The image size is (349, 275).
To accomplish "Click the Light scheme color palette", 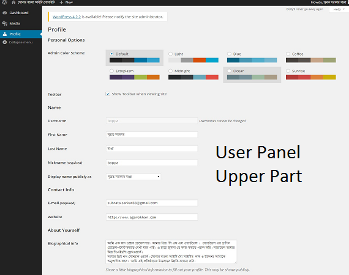I will click(193, 60).
